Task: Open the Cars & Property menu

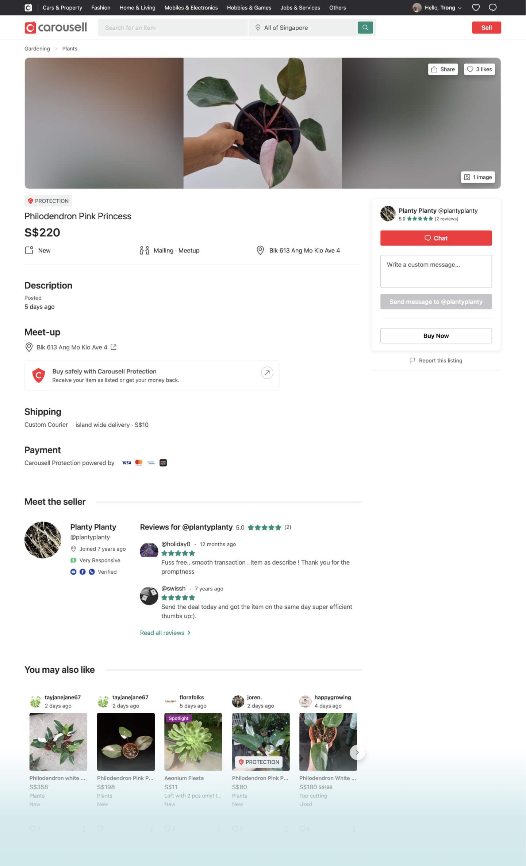Action: pos(62,8)
